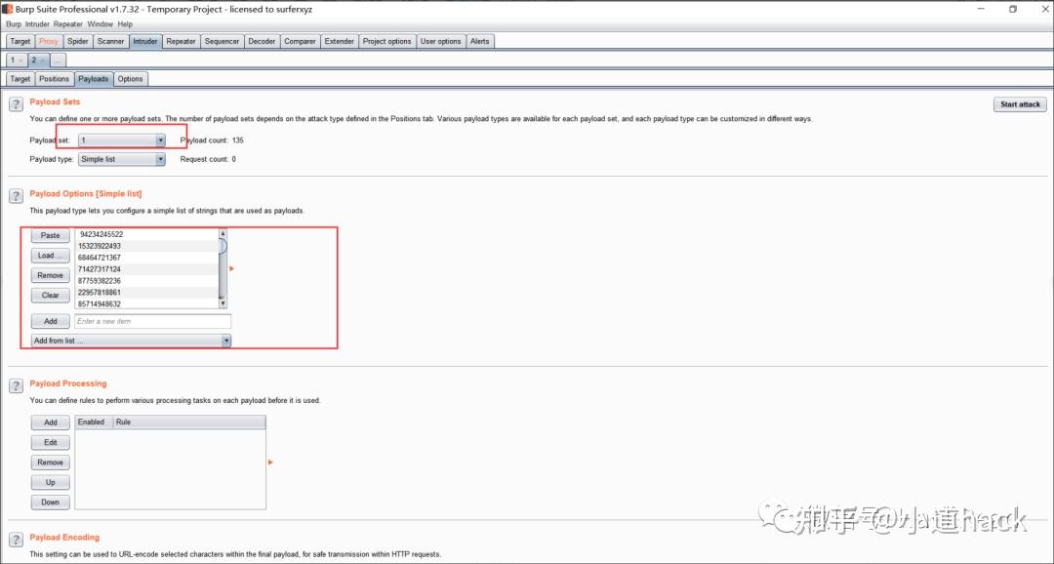This screenshot has height=564, width=1054.
Task: Open the Burp menu
Action: tap(14, 24)
